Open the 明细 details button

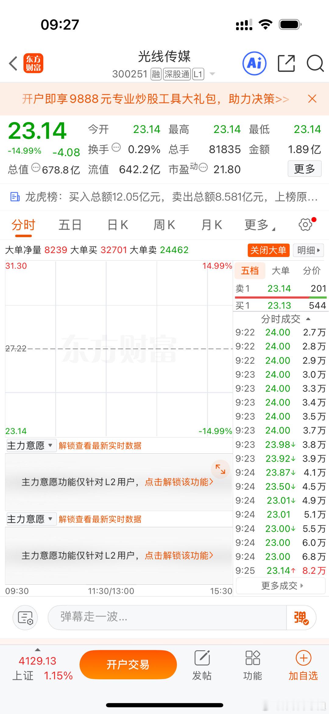click(308, 250)
